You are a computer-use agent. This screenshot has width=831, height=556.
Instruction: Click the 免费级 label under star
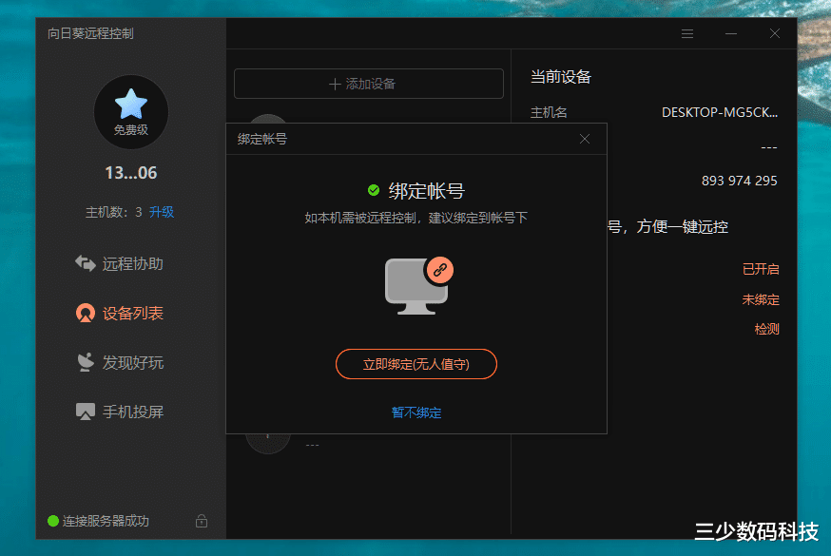[x=131, y=129]
